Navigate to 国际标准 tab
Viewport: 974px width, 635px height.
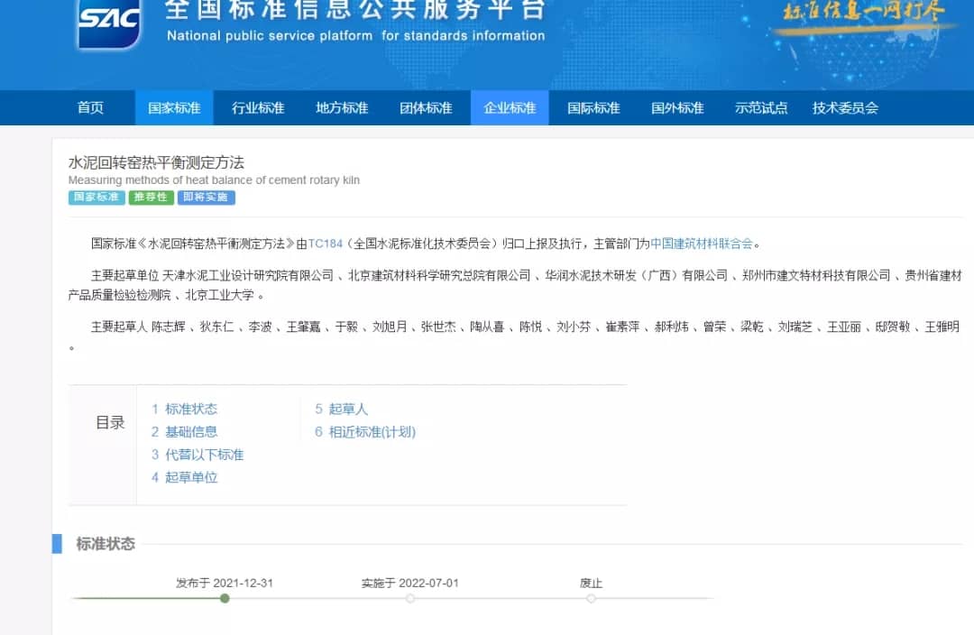593,108
